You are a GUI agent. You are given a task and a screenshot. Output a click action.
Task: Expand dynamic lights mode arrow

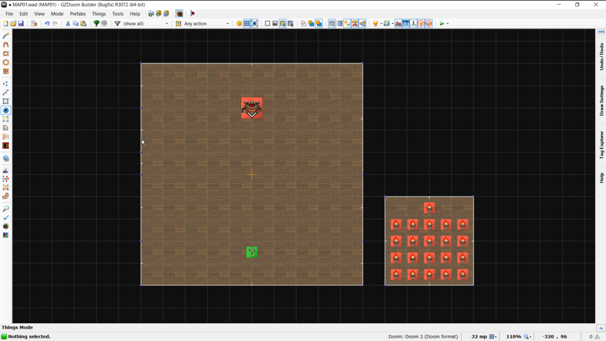coord(381,24)
